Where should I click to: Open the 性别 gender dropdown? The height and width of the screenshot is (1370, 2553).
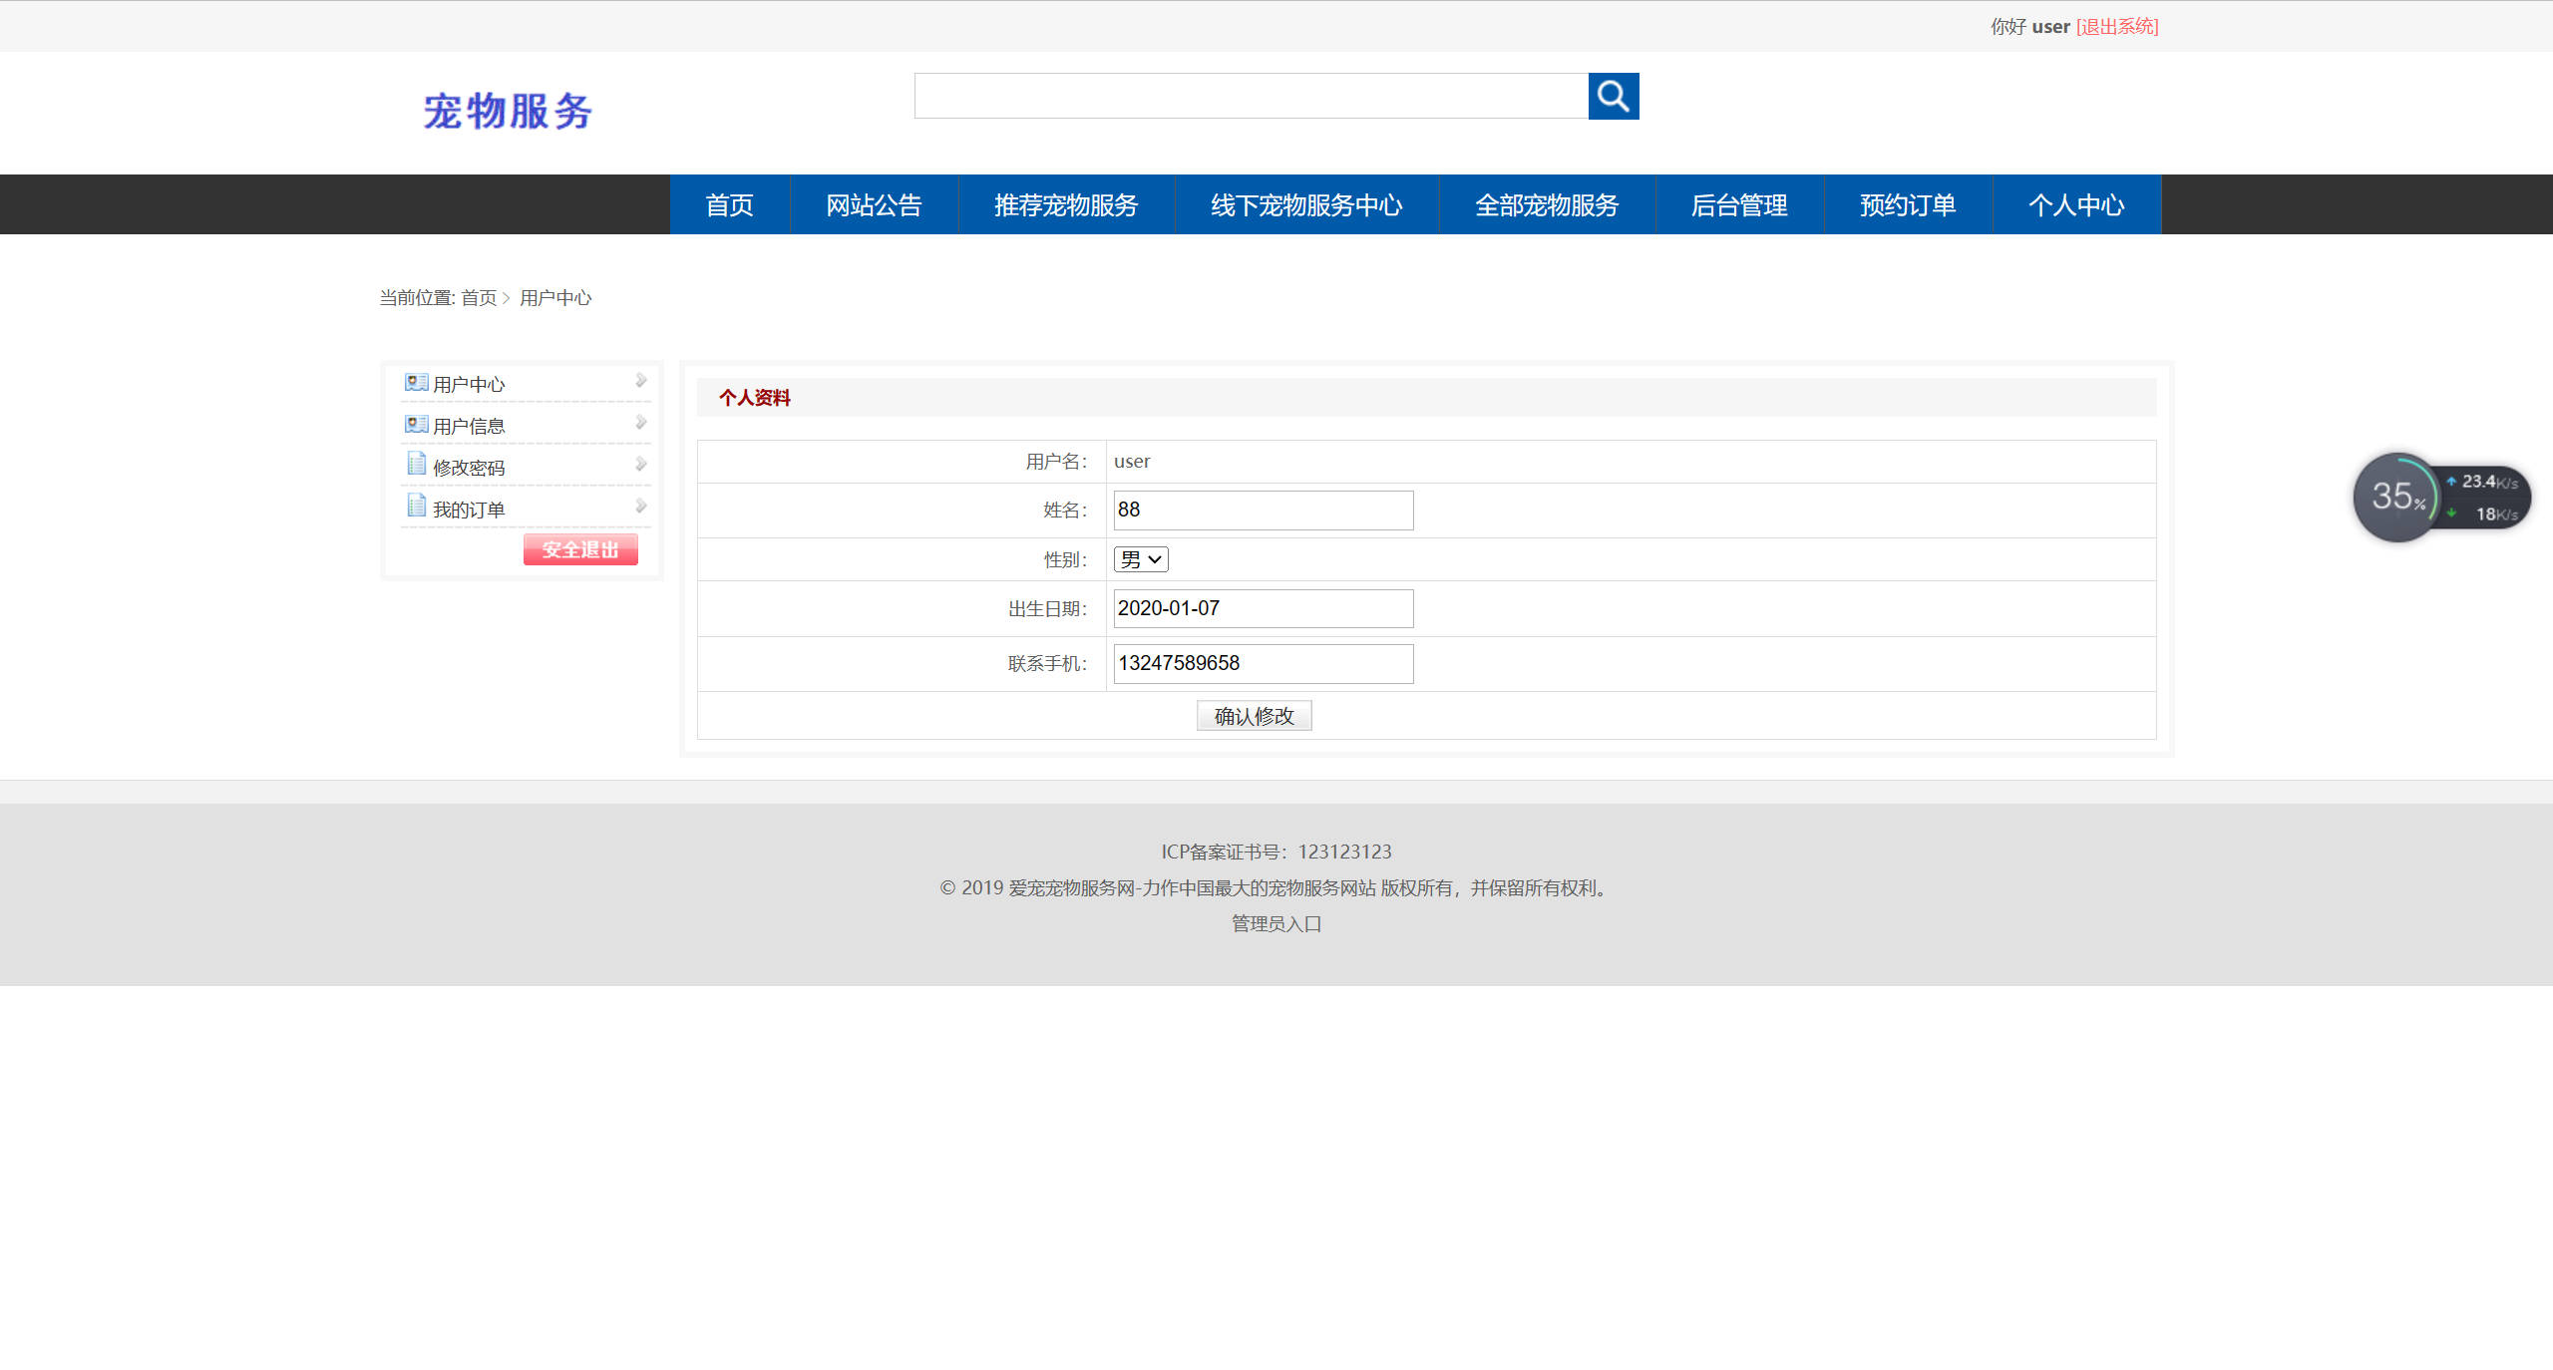(1140, 558)
